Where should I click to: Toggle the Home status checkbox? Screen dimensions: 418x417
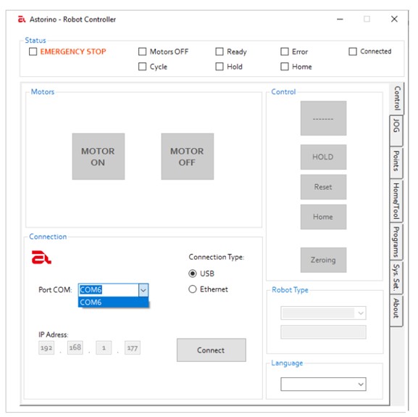click(x=285, y=67)
